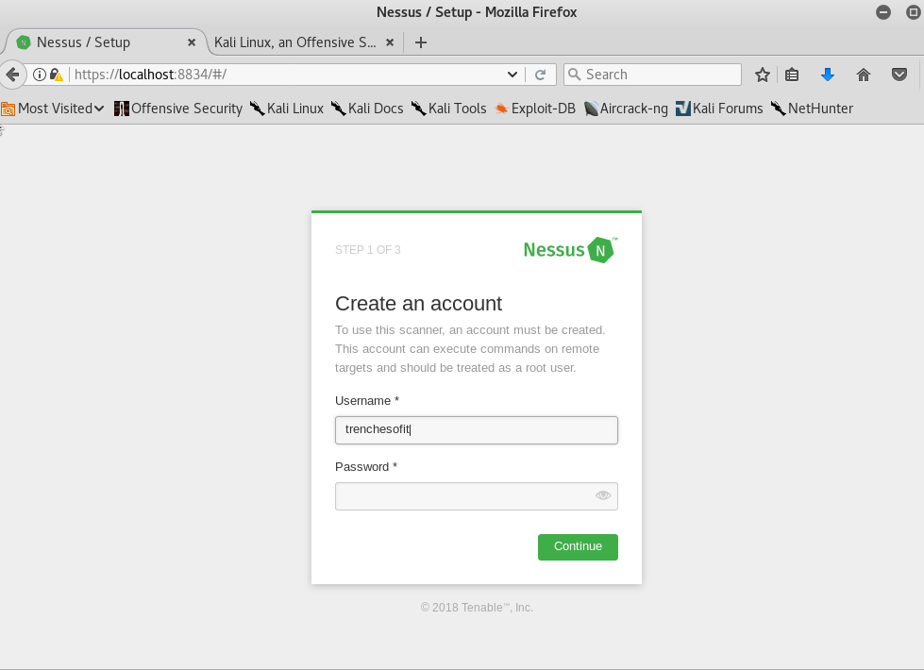The height and width of the screenshot is (670, 924).
Task: Click the '© 2018 Tenable, Inc.' footer text
Action: [x=477, y=608]
